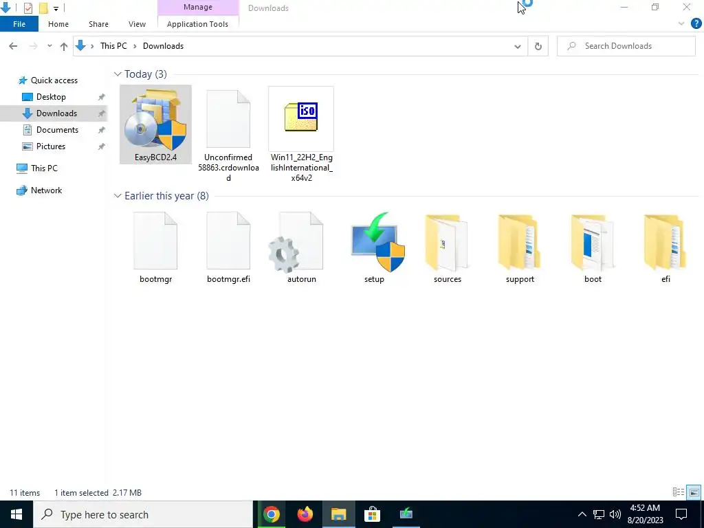
Task: Show hidden system tray icons
Action: (582, 514)
